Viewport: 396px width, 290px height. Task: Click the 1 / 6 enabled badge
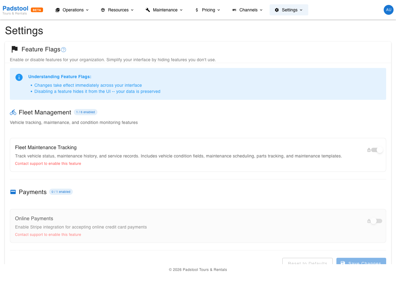pyautogui.click(x=85, y=112)
